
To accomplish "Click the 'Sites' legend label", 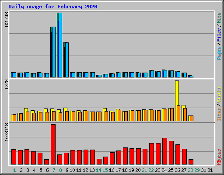I will coord(219,115).
